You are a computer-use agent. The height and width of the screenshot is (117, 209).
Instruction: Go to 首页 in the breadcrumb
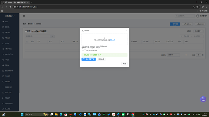click(25, 24)
